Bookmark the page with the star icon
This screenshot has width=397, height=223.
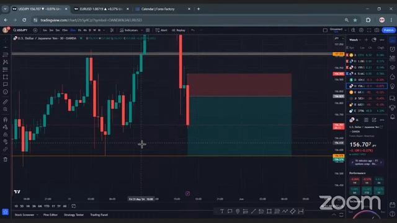[x=355, y=20]
